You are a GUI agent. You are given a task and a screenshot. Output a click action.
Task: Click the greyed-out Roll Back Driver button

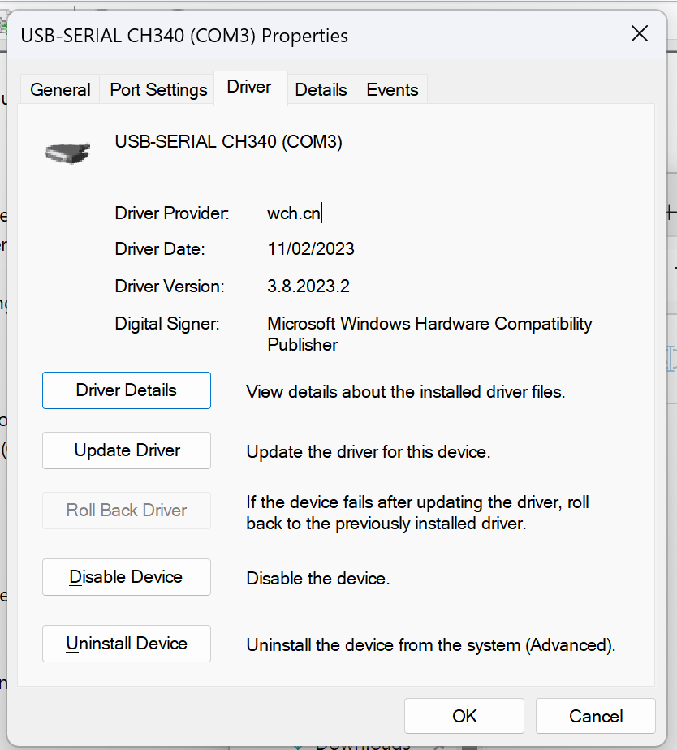click(126, 511)
